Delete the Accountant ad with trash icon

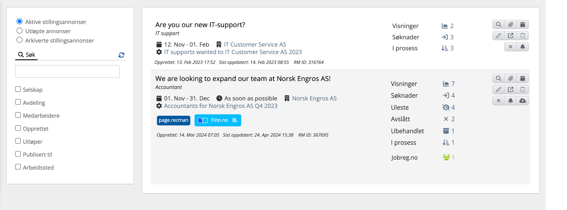point(523,90)
